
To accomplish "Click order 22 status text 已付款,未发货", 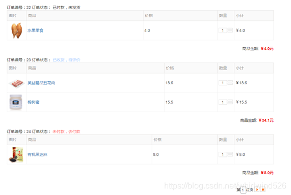I will [x=66, y=8].
